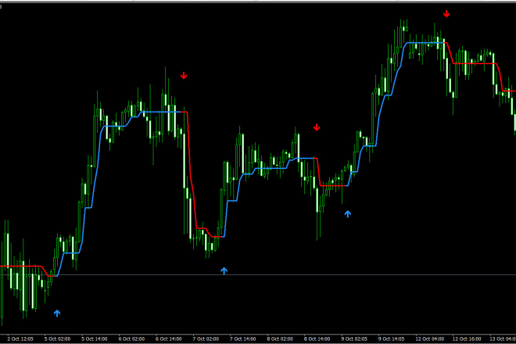Select the 12 Oct 04:00 time label
Screen dimensions: 516x344
coord(430,339)
